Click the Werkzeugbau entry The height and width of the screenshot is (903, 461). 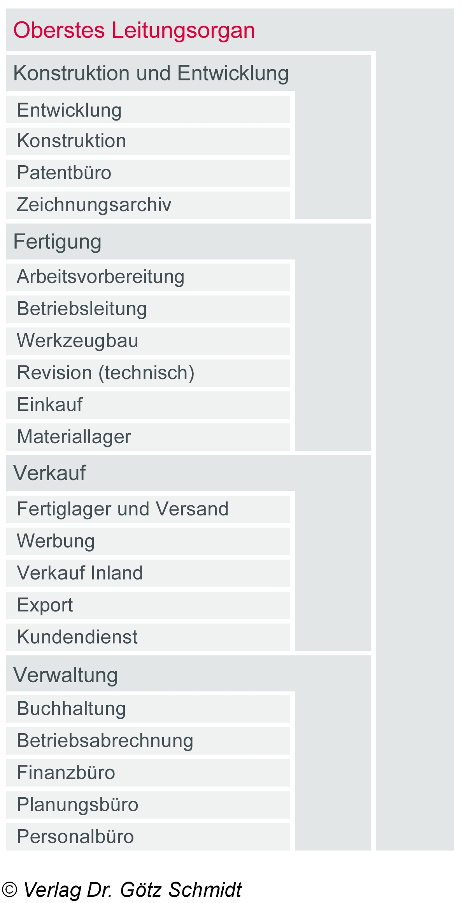(77, 341)
